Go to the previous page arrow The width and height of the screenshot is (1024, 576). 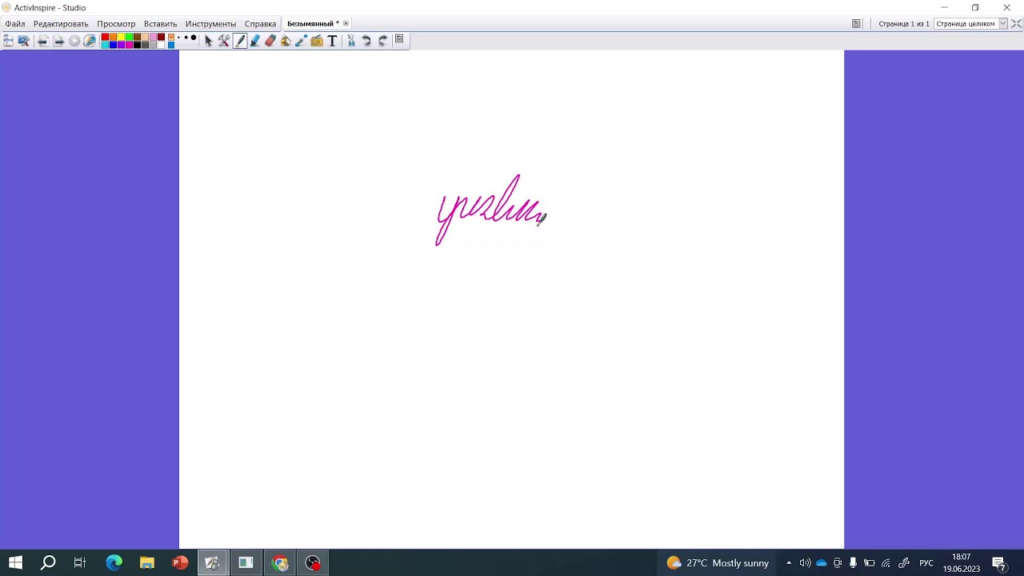point(43,40)
